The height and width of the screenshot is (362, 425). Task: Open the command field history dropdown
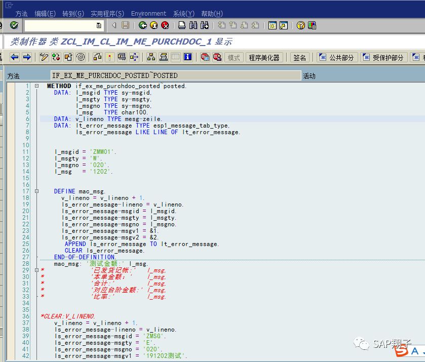coord(99,25)
